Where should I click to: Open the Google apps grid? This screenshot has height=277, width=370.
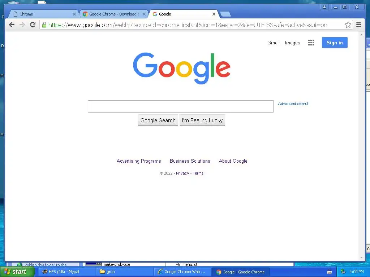311,43
